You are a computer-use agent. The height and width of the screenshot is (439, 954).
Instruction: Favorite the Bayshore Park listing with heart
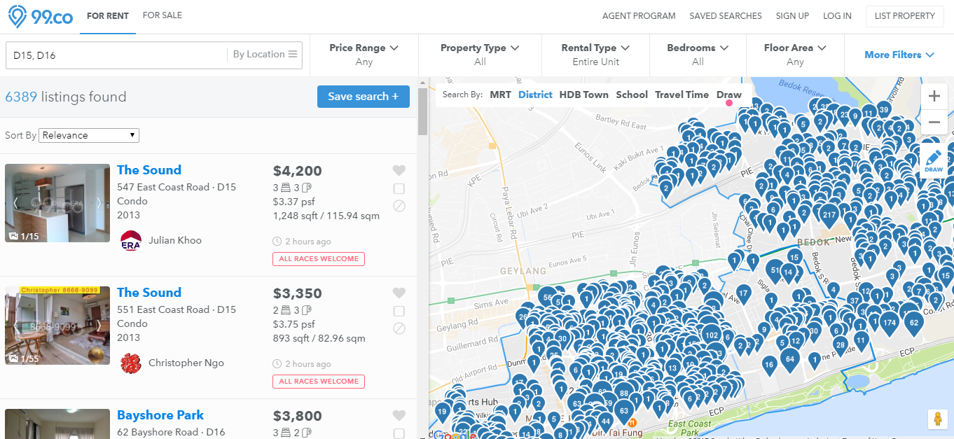(x=399, y=415)
